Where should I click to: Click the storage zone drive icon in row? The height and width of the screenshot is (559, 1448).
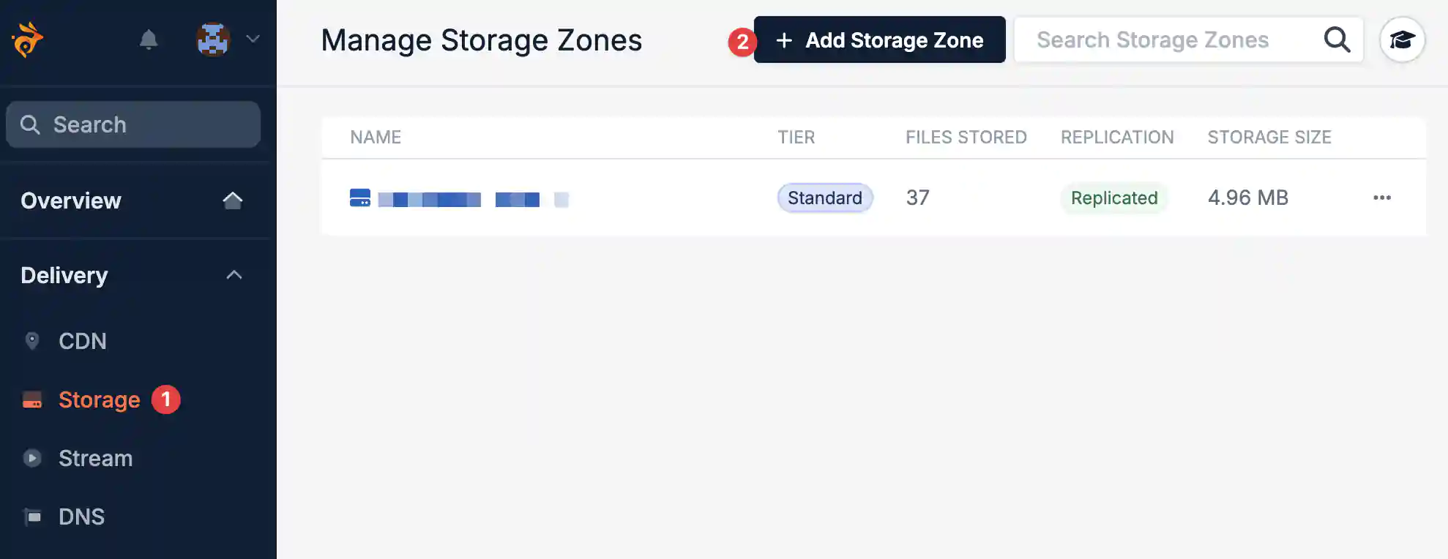[360, 198]
